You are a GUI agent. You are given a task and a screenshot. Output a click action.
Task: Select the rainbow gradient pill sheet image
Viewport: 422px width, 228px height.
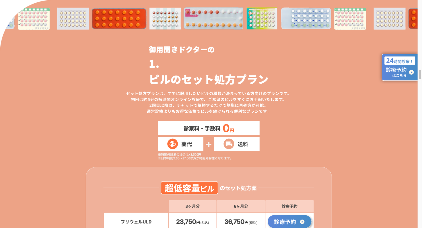pyautogui.click(x=262, y=19)
